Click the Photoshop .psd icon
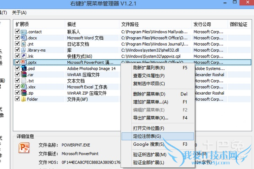 (x=23, y=68)
